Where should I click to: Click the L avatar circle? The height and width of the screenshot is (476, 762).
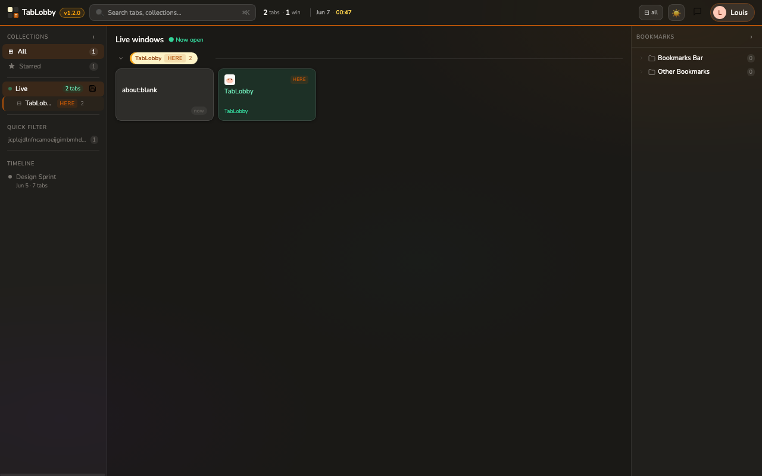click(719, 12)
